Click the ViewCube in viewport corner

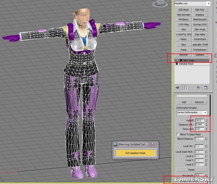(160, 3)
